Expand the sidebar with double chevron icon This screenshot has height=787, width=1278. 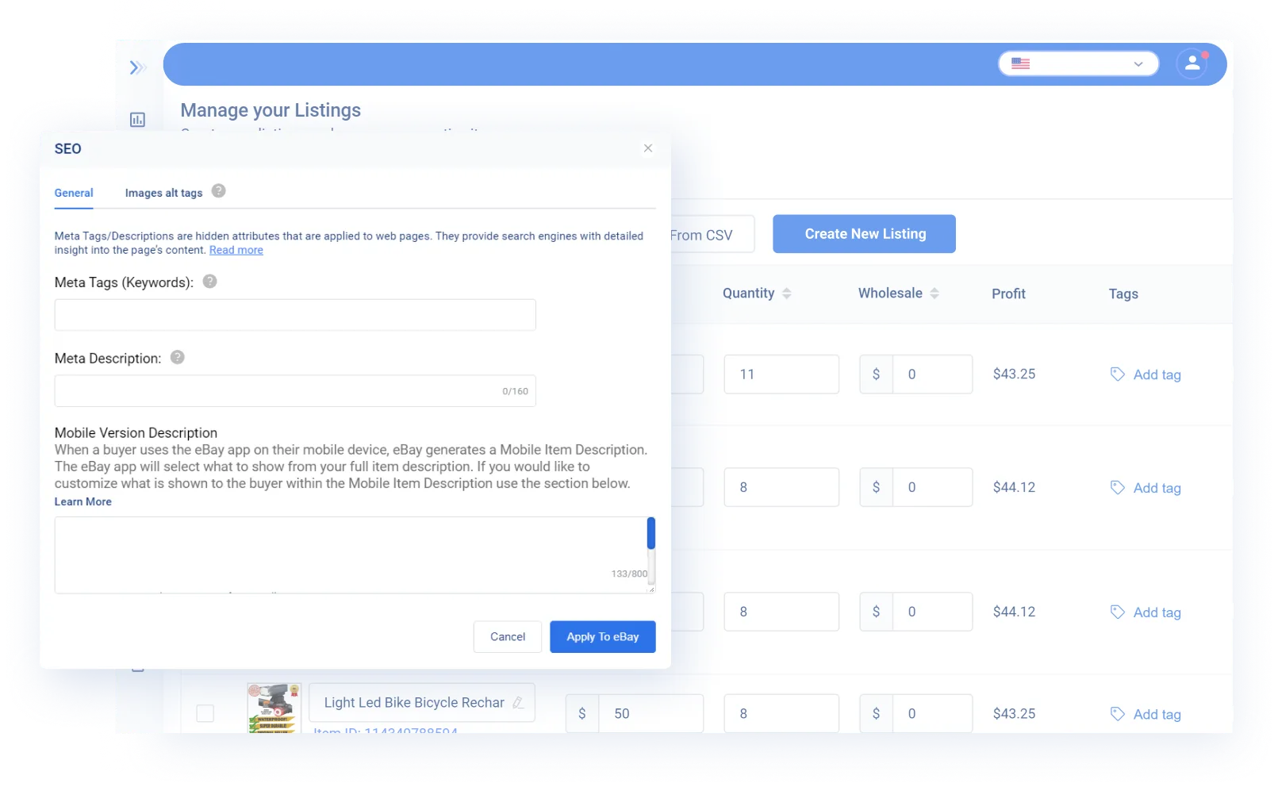point(138,67)
